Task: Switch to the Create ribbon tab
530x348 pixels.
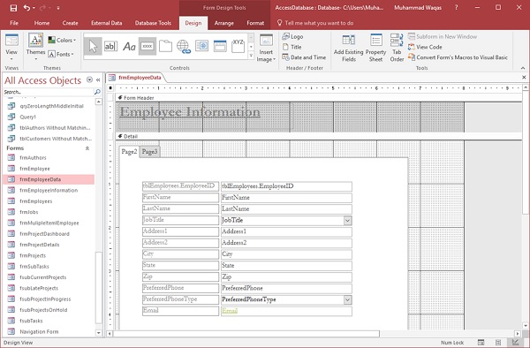Action: tap(71, 23)
